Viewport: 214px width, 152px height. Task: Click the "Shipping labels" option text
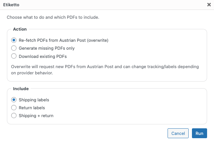pos(34,100)
